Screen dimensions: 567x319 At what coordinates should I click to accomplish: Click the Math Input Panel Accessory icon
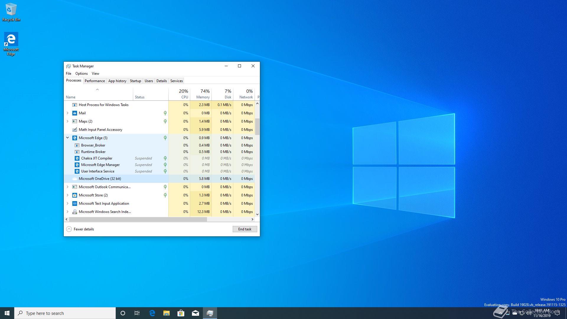[x=75, y=130]
